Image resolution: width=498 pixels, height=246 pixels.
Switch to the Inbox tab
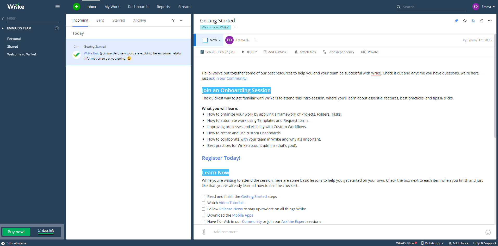pyautogui.click(x=91, y=7)
